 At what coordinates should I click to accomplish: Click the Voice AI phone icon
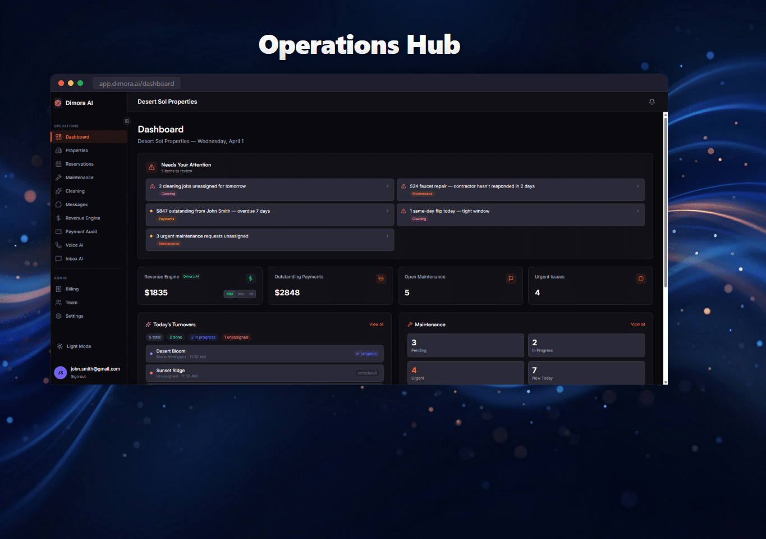click(x=58, y=245)
